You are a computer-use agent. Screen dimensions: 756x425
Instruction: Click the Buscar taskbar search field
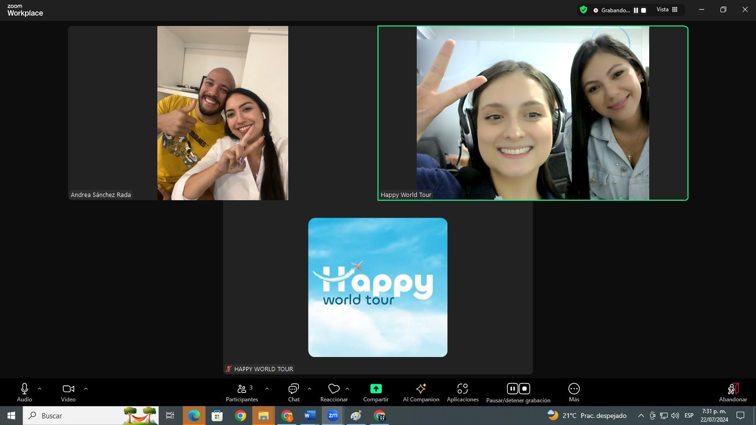[x=91, y=416]
